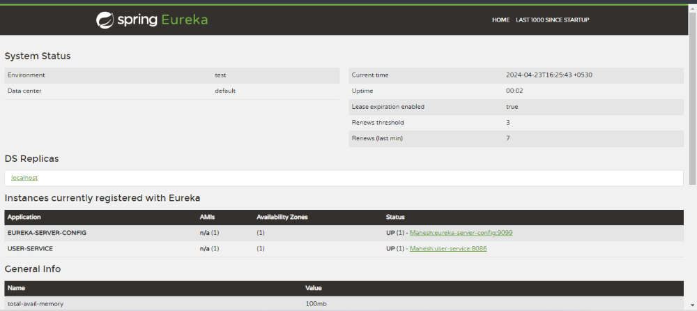This screenshot has height=311, width=697.
Task: Click the scrollbar down arrow
Action: [693, 307]
